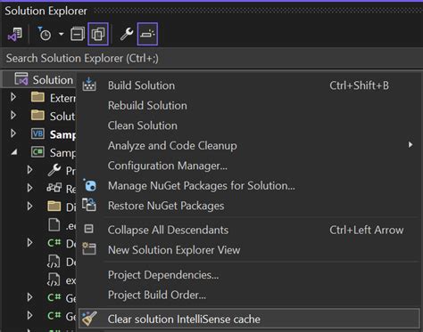Image resolution: width=423 pixels, height=332 pixels.
Task: Select Restore NuGet Packages
Action: 248,206
